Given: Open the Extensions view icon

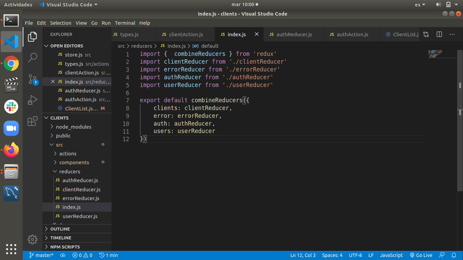Looking at the screenshot, I should pos(33,121).
